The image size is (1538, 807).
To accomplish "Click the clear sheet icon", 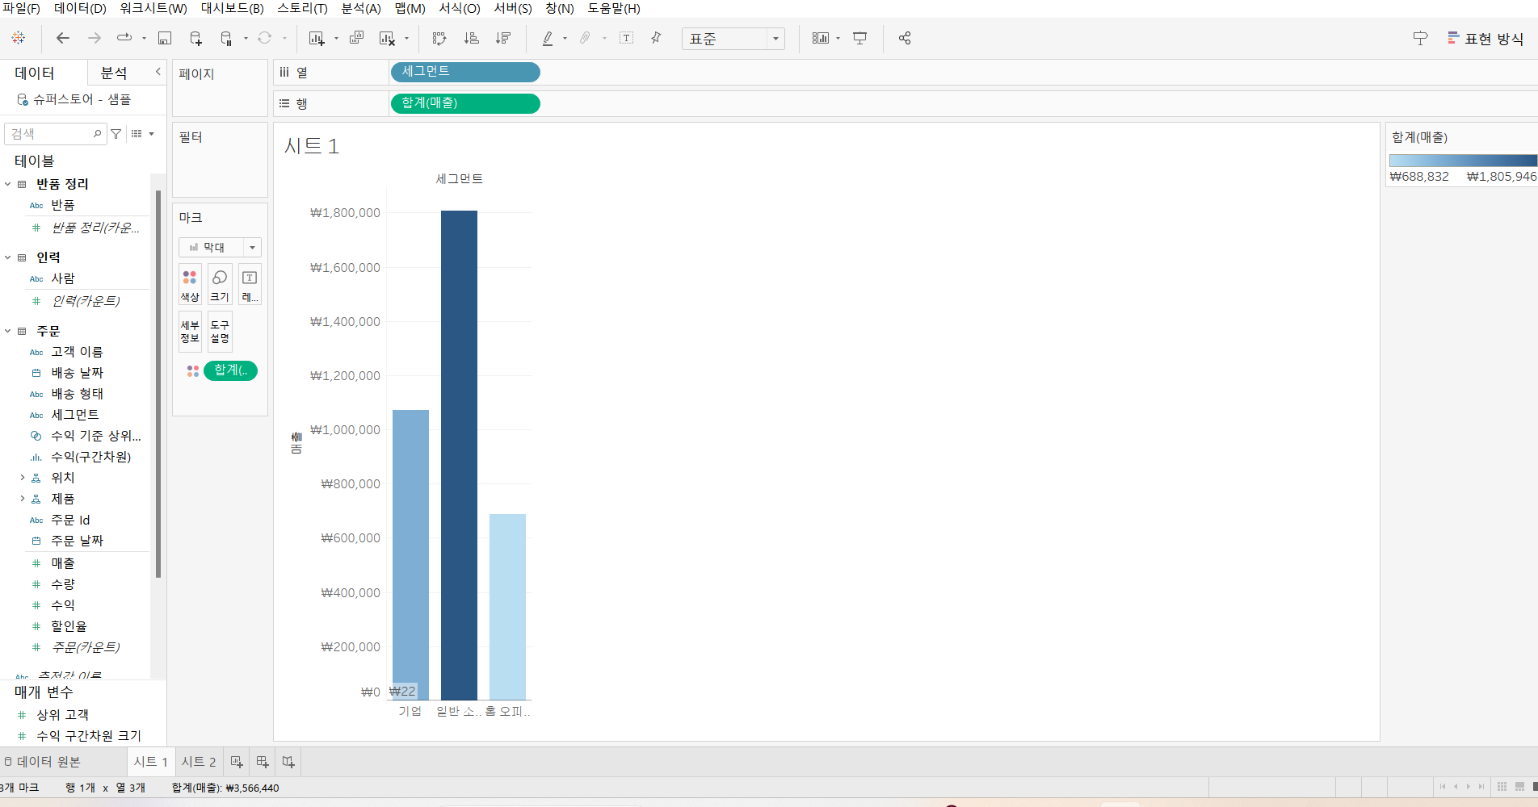I will [388, 38].
